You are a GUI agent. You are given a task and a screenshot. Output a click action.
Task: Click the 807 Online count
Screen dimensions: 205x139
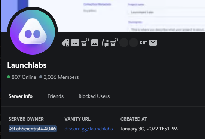click(22, 77)
